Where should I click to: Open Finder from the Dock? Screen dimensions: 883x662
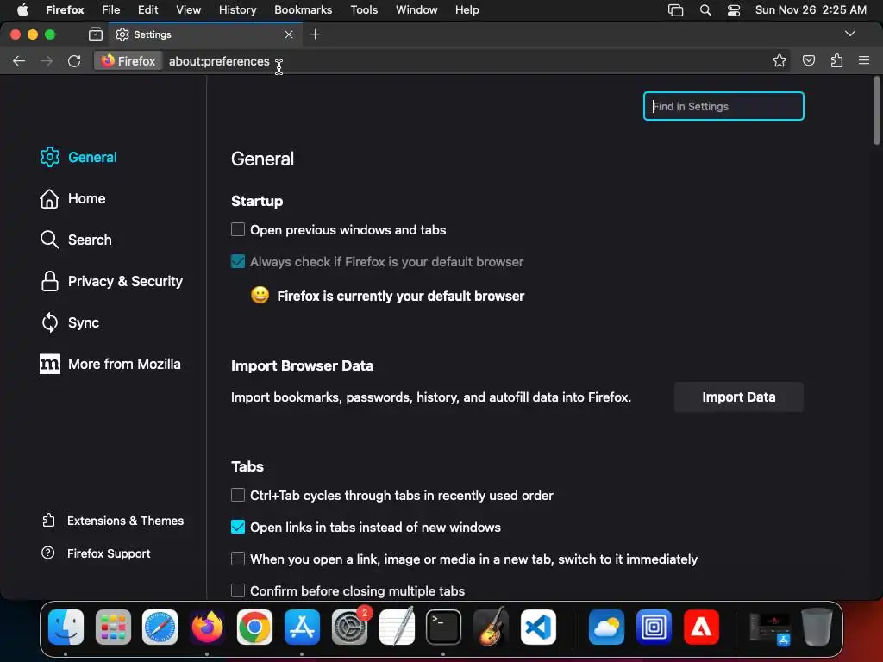tap(66, 627)
